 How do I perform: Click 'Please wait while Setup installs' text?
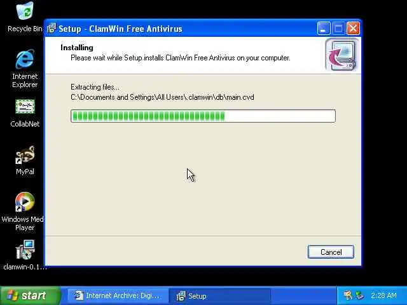coord(181,58)
